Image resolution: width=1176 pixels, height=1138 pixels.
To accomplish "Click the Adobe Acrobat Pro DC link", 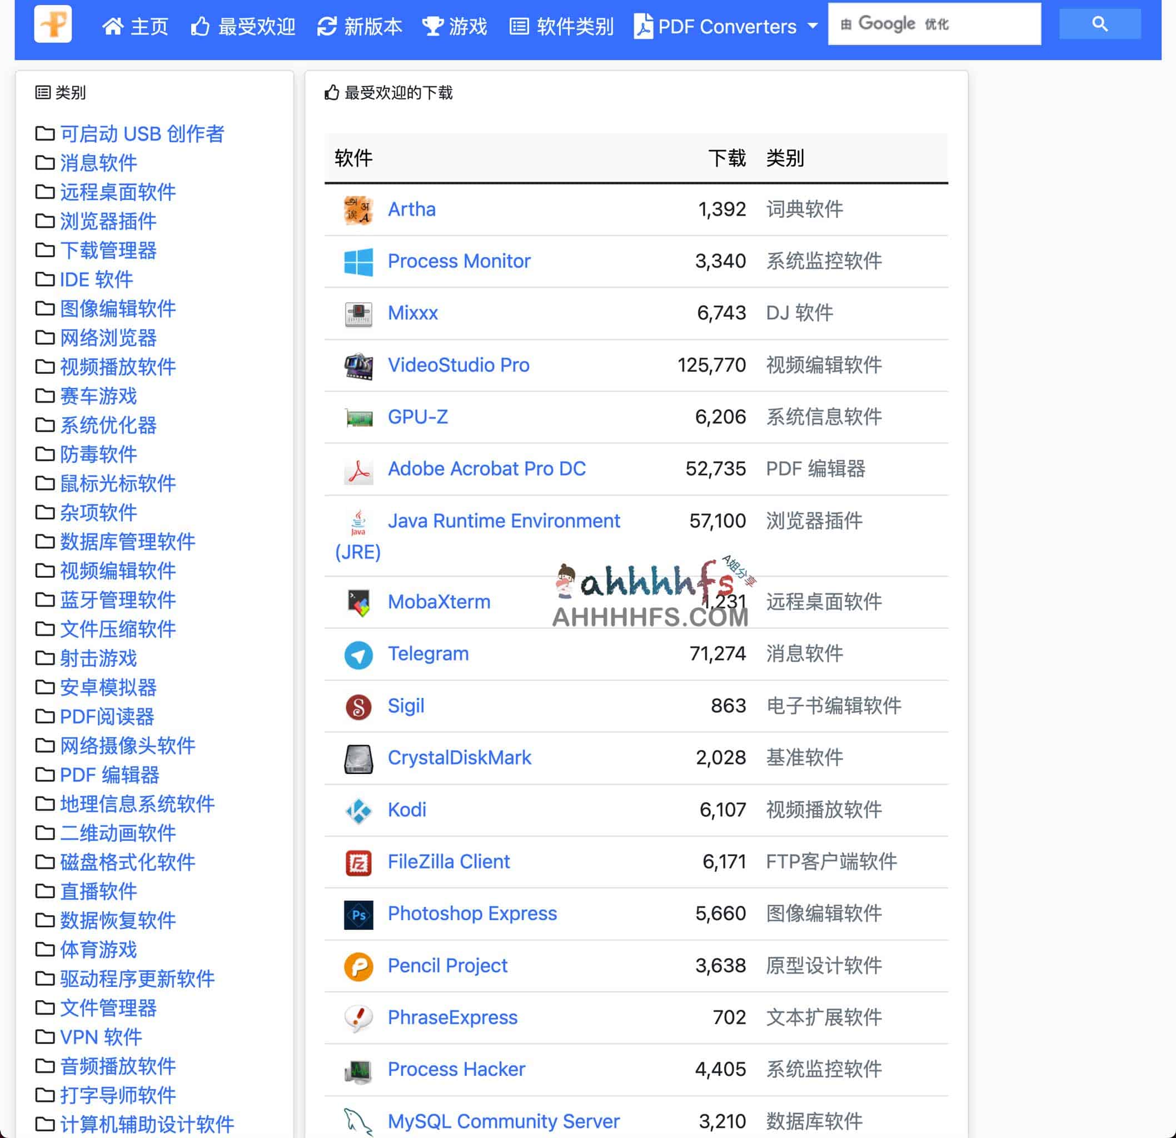I will tap(486, 470).
